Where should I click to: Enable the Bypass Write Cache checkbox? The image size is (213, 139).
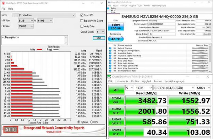(x=82, y=21)
